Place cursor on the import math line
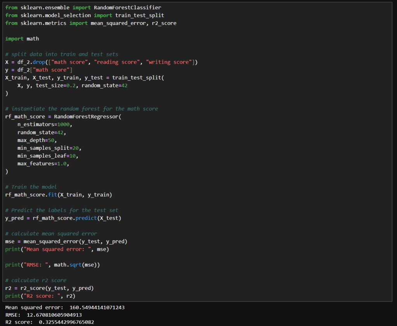Viewport: 397px width, 326px height. 22,39
